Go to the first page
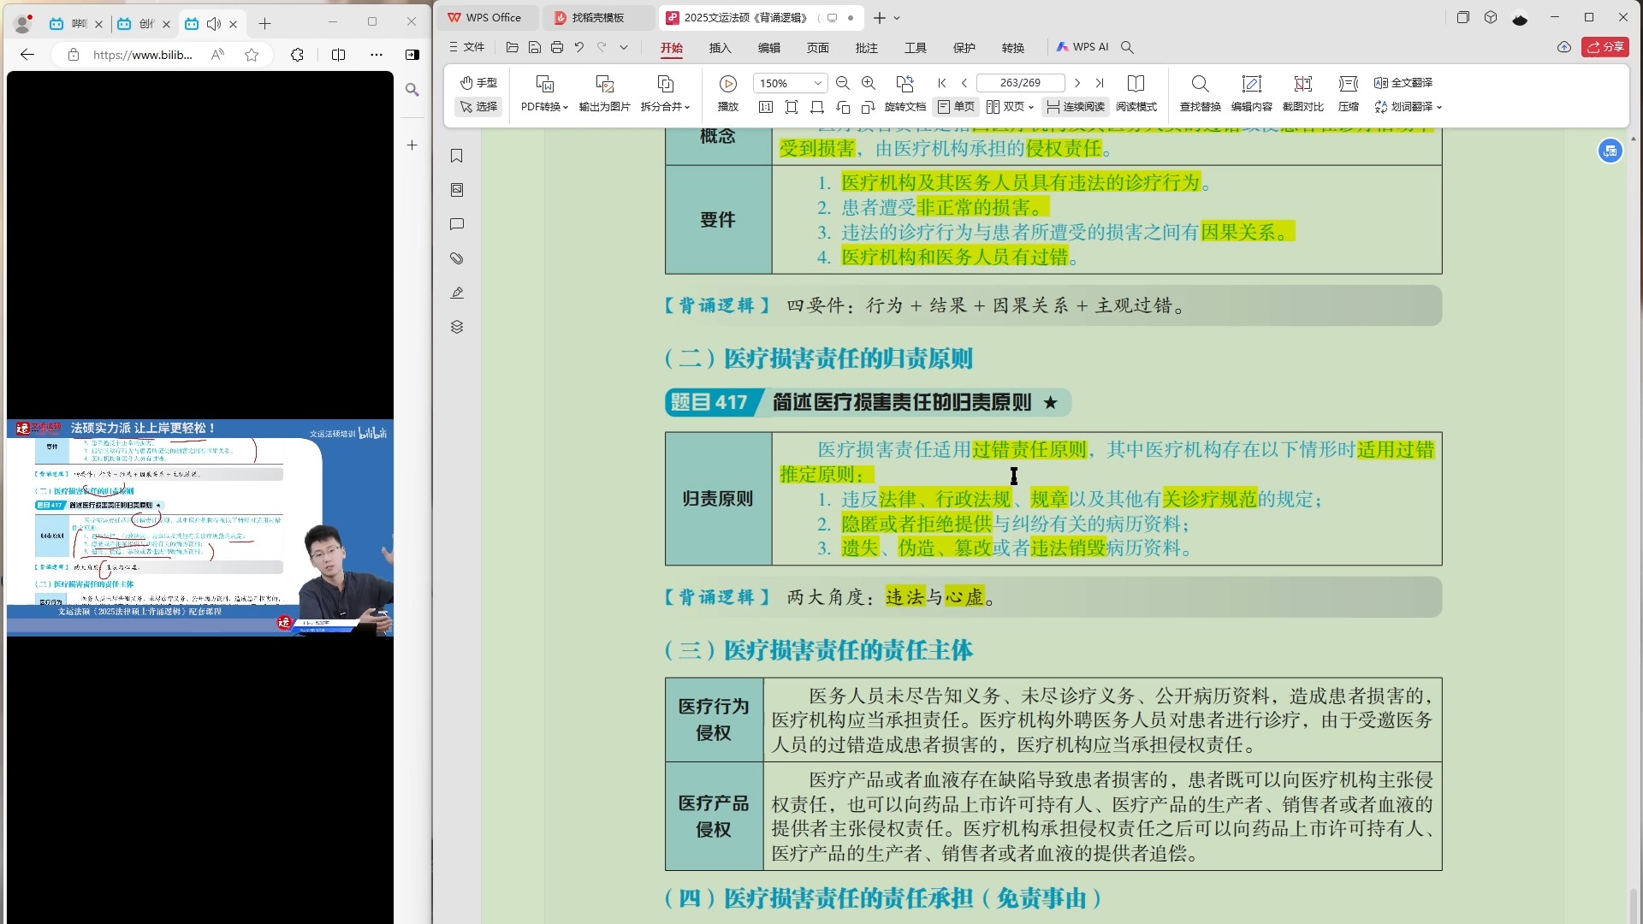 [942, 83]
